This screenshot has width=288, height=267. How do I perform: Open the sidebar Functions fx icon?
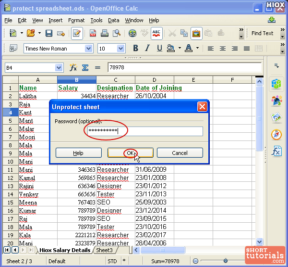[x=277, y=152]
